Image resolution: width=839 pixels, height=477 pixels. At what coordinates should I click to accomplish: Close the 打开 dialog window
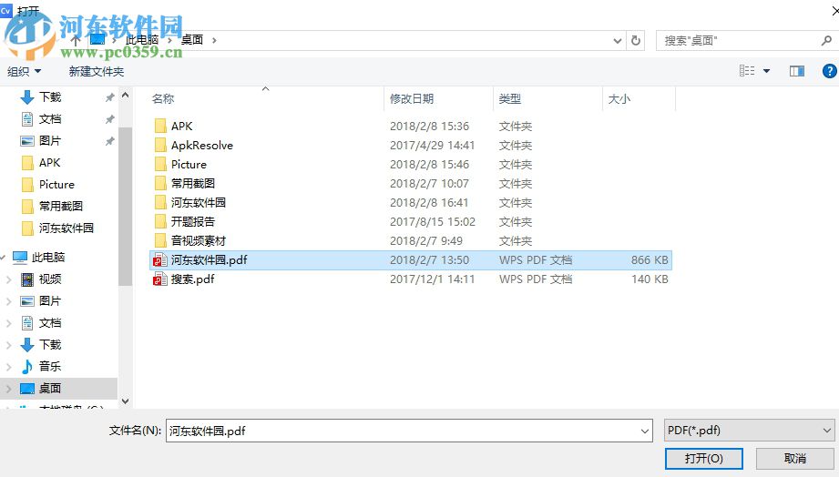pos(835,10)
